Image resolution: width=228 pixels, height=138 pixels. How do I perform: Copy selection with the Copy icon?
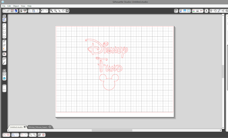[x=30, y=11]
